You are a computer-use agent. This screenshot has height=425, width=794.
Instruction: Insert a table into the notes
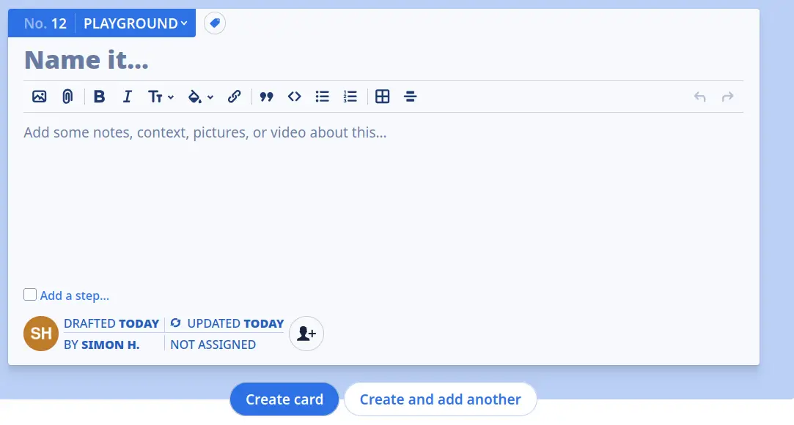tap(382, 96)
